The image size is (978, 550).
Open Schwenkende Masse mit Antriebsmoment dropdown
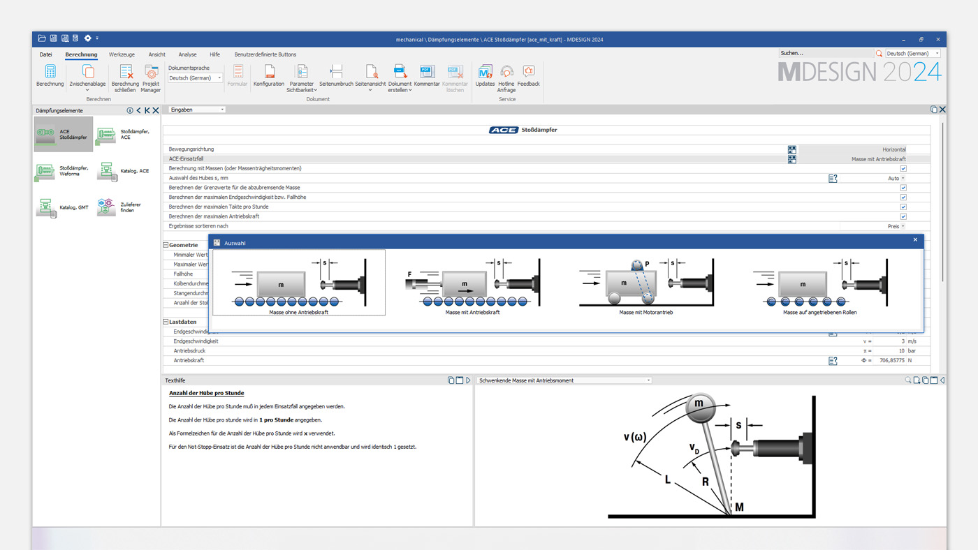[564, 380]
